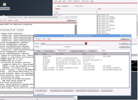
Task: Sort by the Description column header
Action: [69, 54]
